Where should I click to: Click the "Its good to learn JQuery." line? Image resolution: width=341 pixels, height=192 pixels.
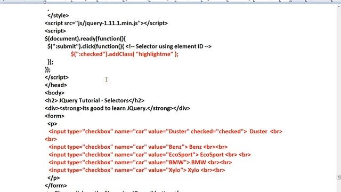point(117,108)
